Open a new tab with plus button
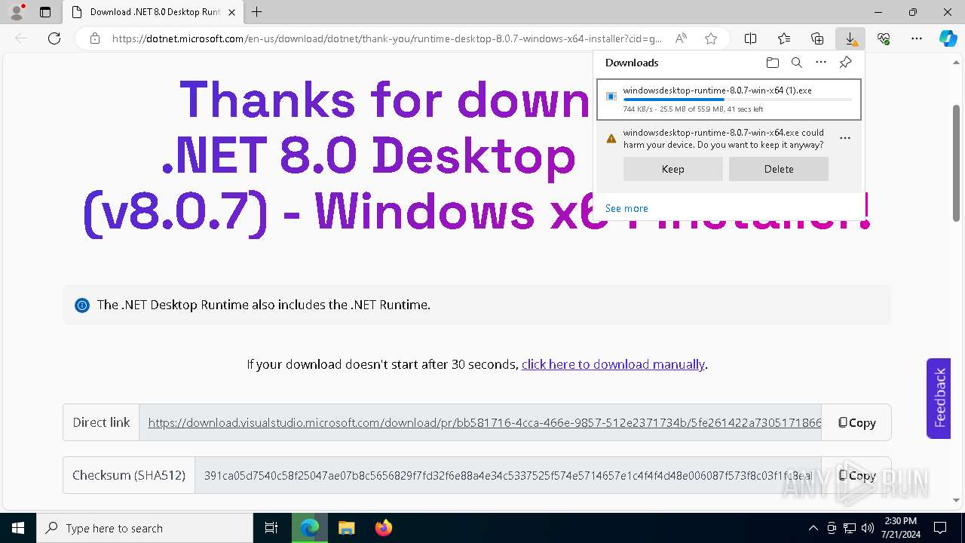This screenshot has width=965, height=543. pos(257,12)
